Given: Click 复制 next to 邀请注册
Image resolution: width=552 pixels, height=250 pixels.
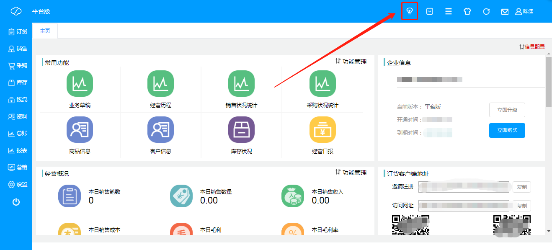Looking at the screenshot, I should click(522, 187).
